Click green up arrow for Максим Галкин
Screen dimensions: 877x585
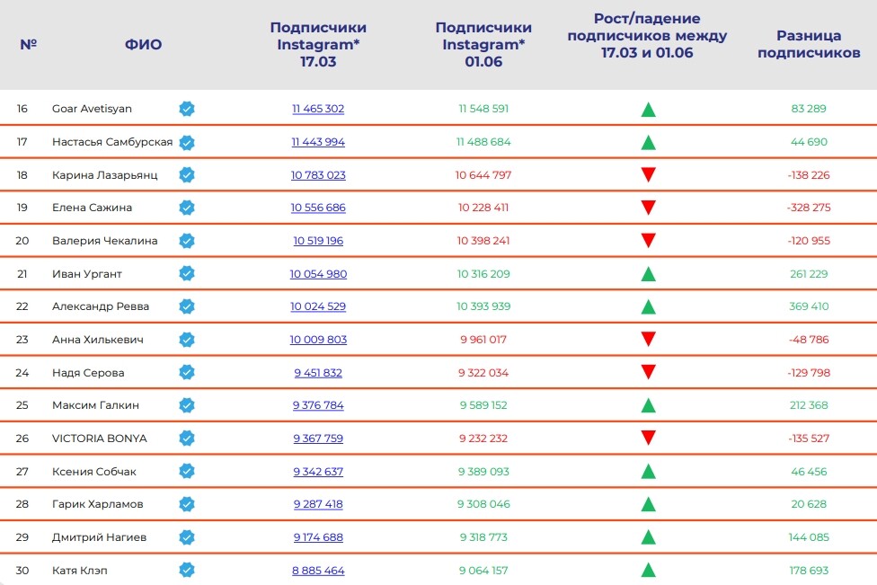click(648, 406)
